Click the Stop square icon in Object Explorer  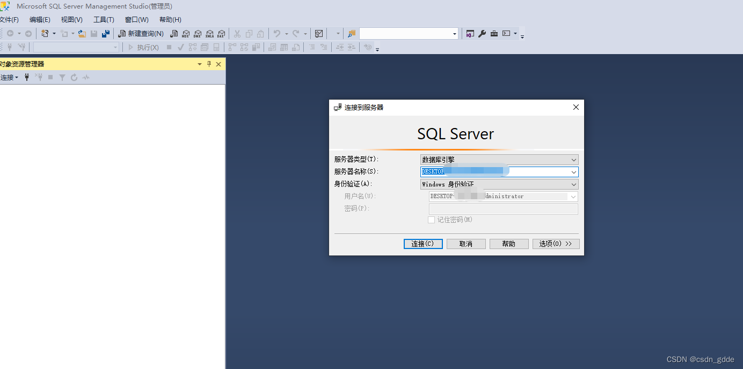point(50,77)
